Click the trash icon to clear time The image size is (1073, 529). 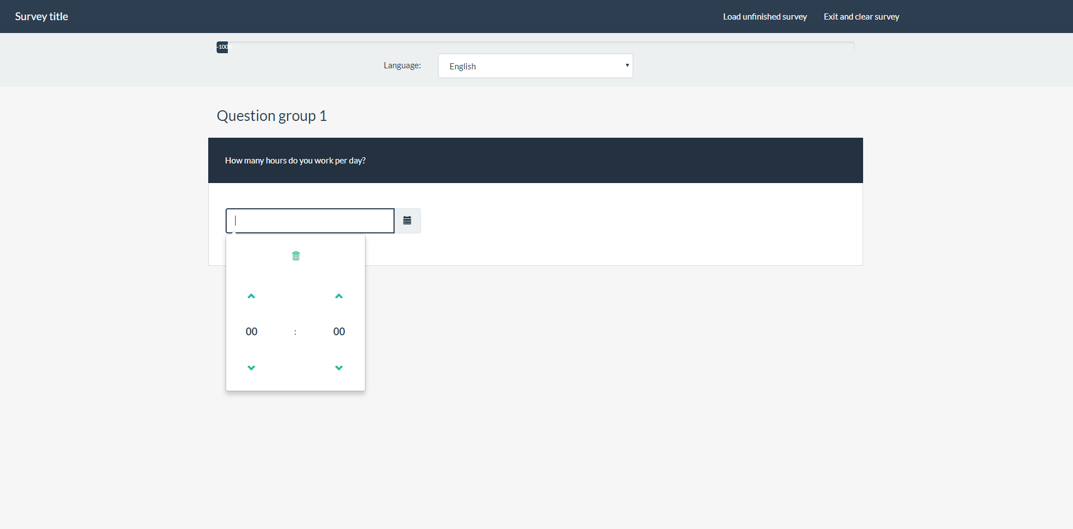(x=296, y=256)
